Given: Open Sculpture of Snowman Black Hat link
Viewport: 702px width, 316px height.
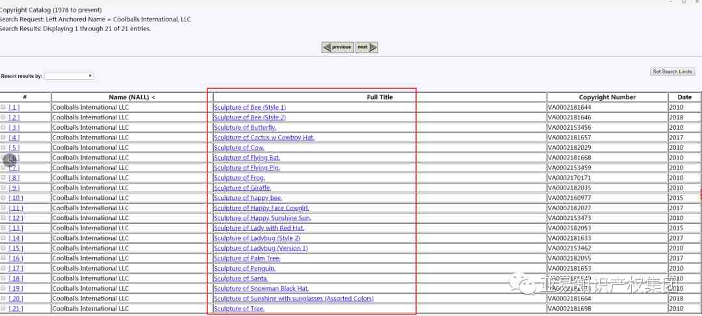Looking at the screenshot, I should pyautogui.click(x=261, y=288).
